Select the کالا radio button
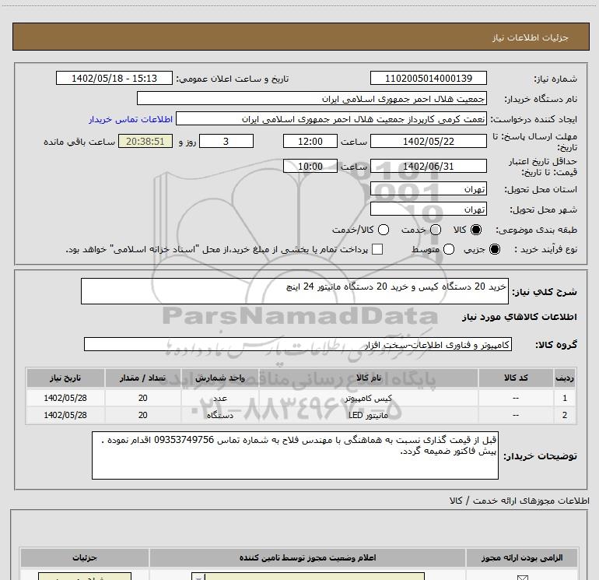The width and height of the screenshot is (599, 580). pos(476,230)
